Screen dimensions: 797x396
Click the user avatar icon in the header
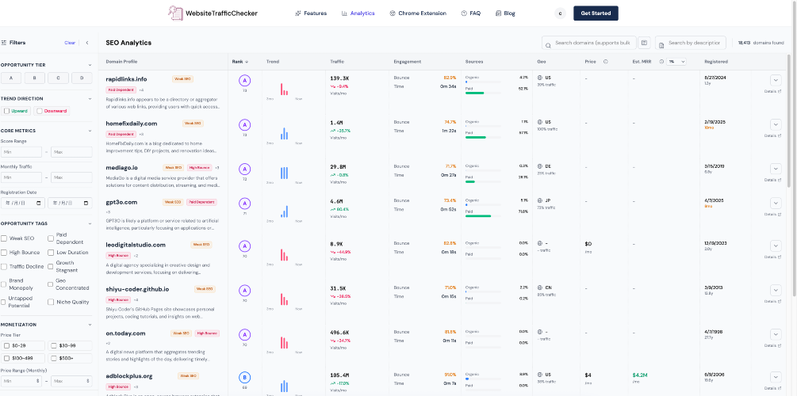click(x=560, y=13)
